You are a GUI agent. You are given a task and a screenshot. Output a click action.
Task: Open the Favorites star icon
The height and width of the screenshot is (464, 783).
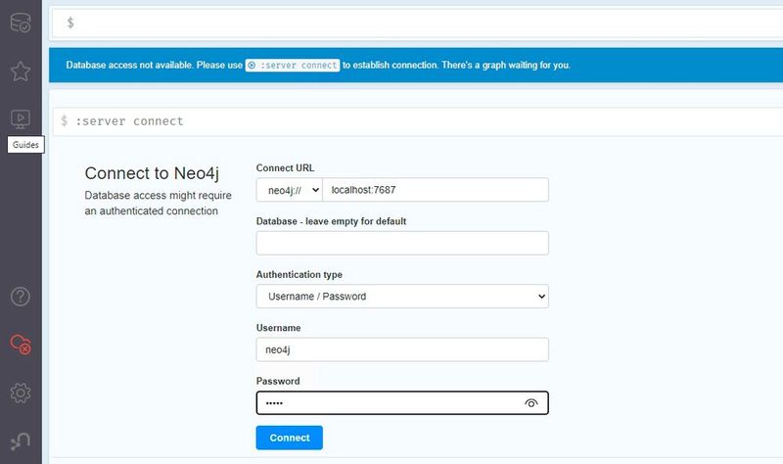(x=21, y=71)
